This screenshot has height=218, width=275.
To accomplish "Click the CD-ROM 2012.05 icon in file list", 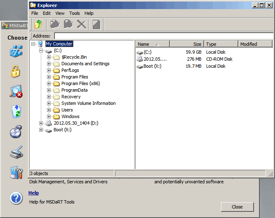I will pos(140,59).
